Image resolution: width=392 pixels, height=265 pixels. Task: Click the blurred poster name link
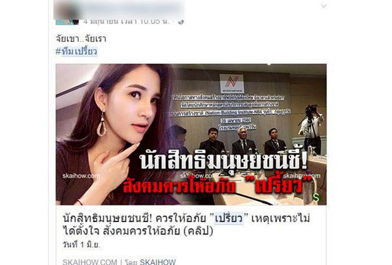(132, 10)
